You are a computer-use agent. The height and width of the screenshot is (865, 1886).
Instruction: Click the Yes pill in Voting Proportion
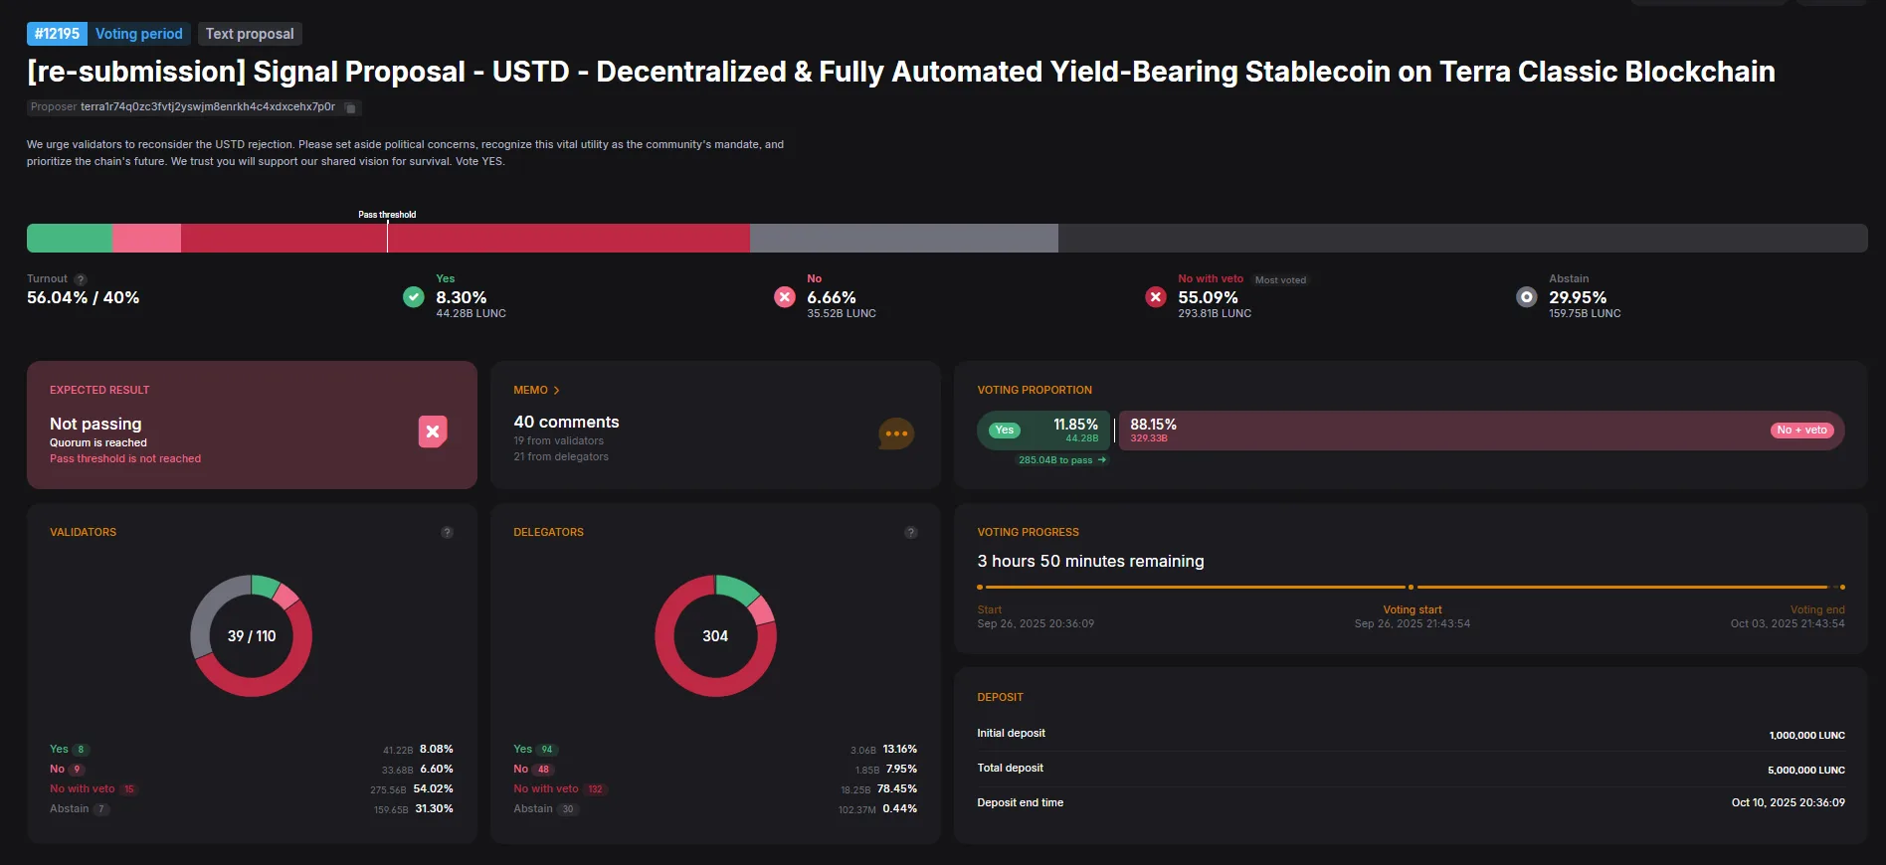click(1005, 431)
